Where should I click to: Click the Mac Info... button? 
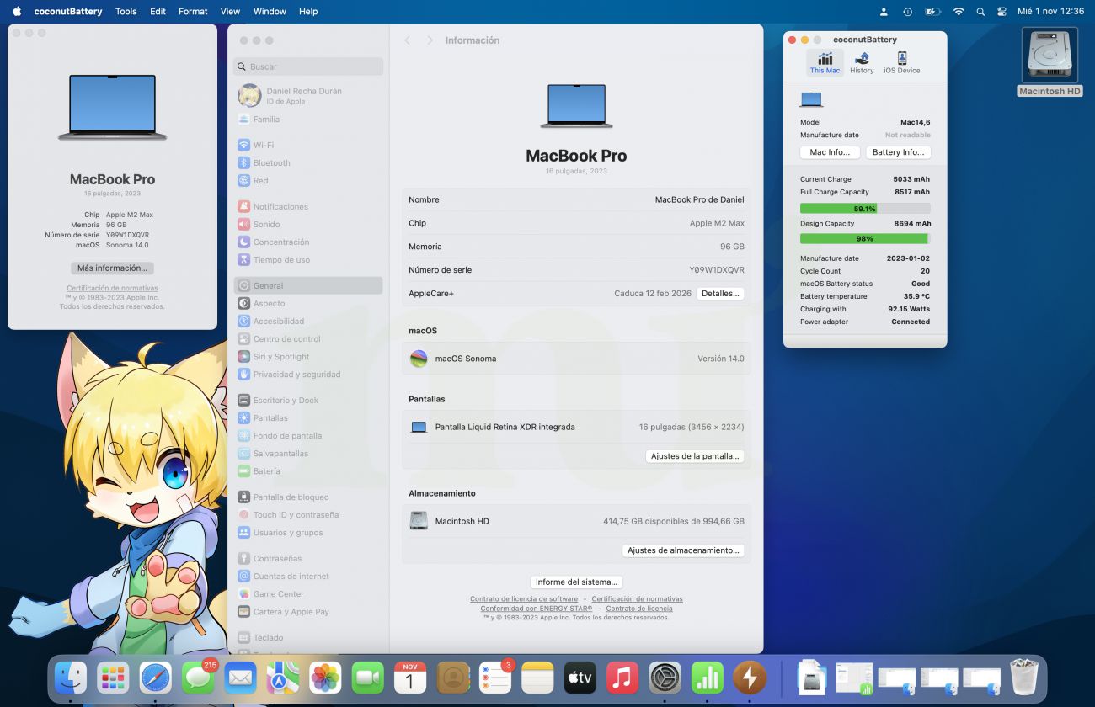point(830,152)
